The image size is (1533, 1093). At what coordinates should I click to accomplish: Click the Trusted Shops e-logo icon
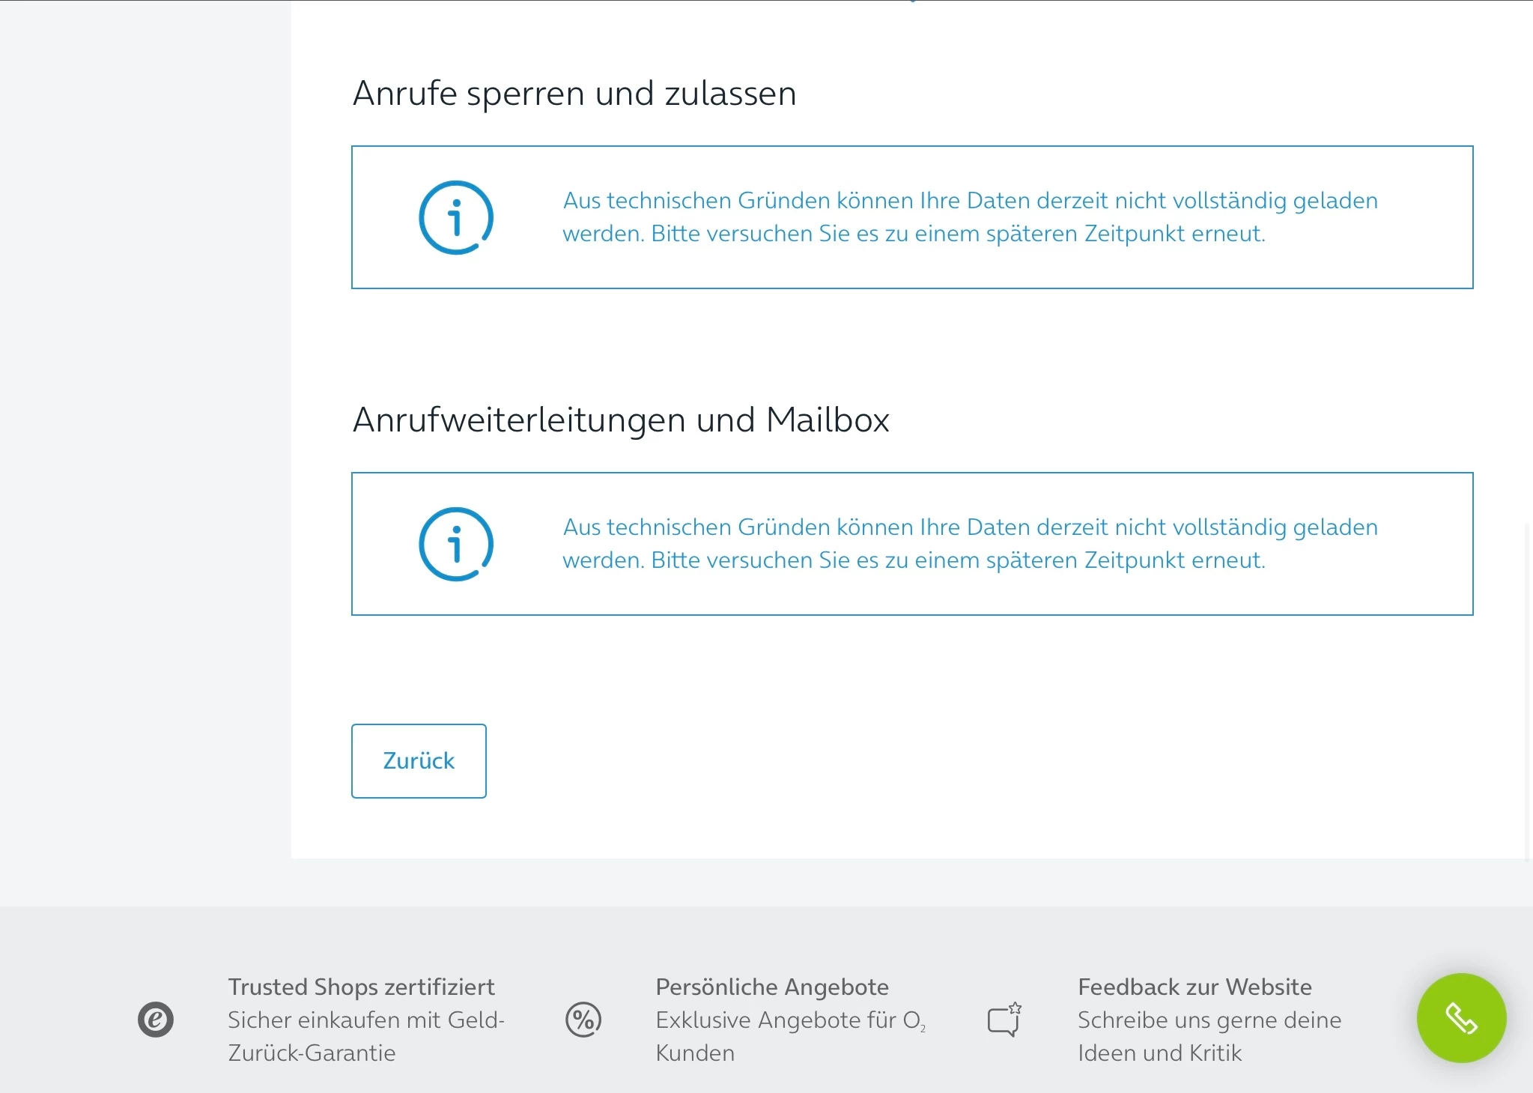(156, 1020)
